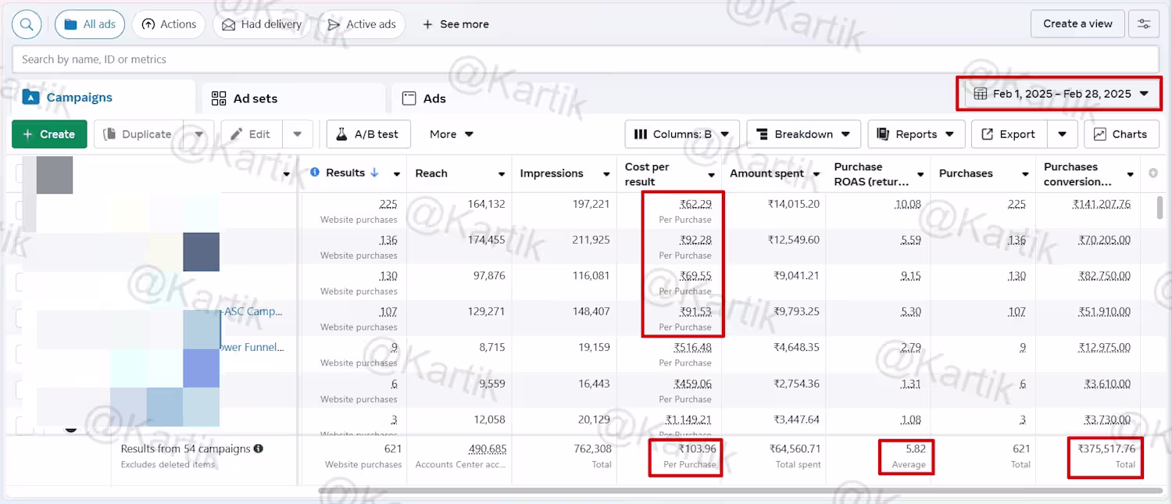Screen dimensions: 1172x504
Task: Expand the Columns: B dropdown
Action: click(x=682, y=134)
